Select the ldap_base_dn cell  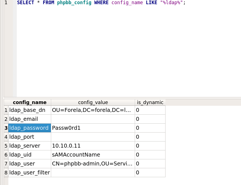point(30,110)
